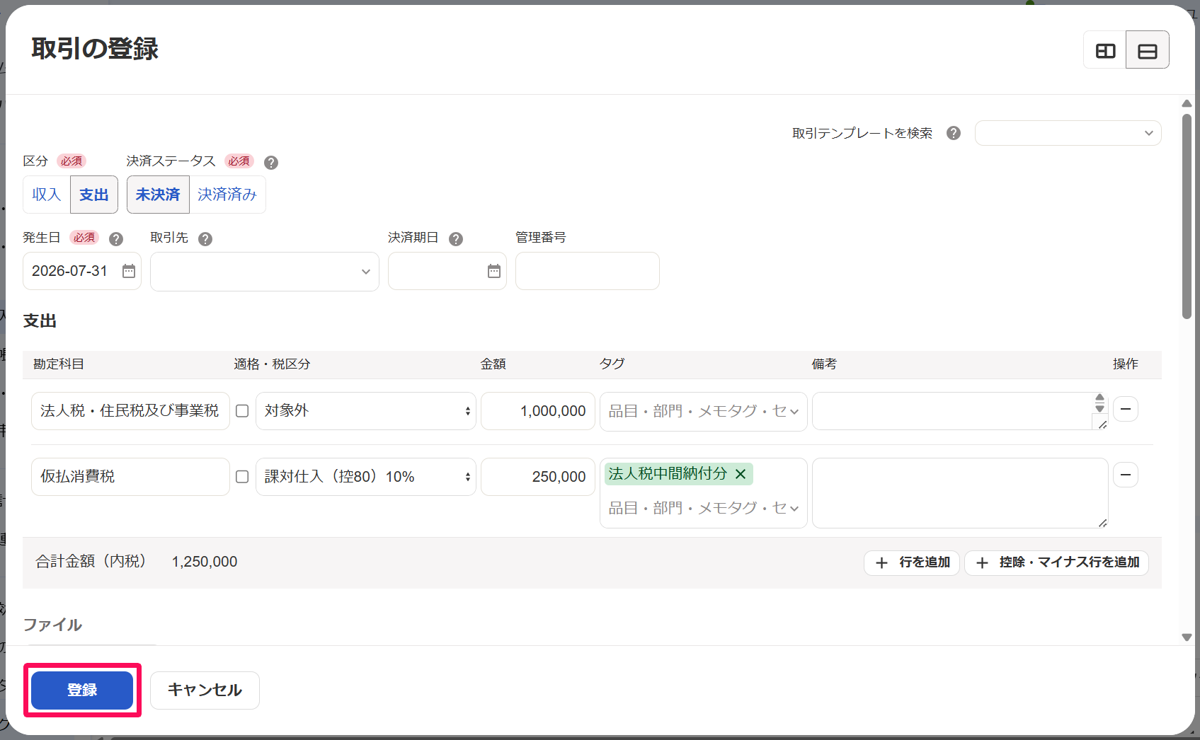Tick 適格 checkbox in 法人税 row
This screenshot has width=1200, height=740.
(242, 411)
